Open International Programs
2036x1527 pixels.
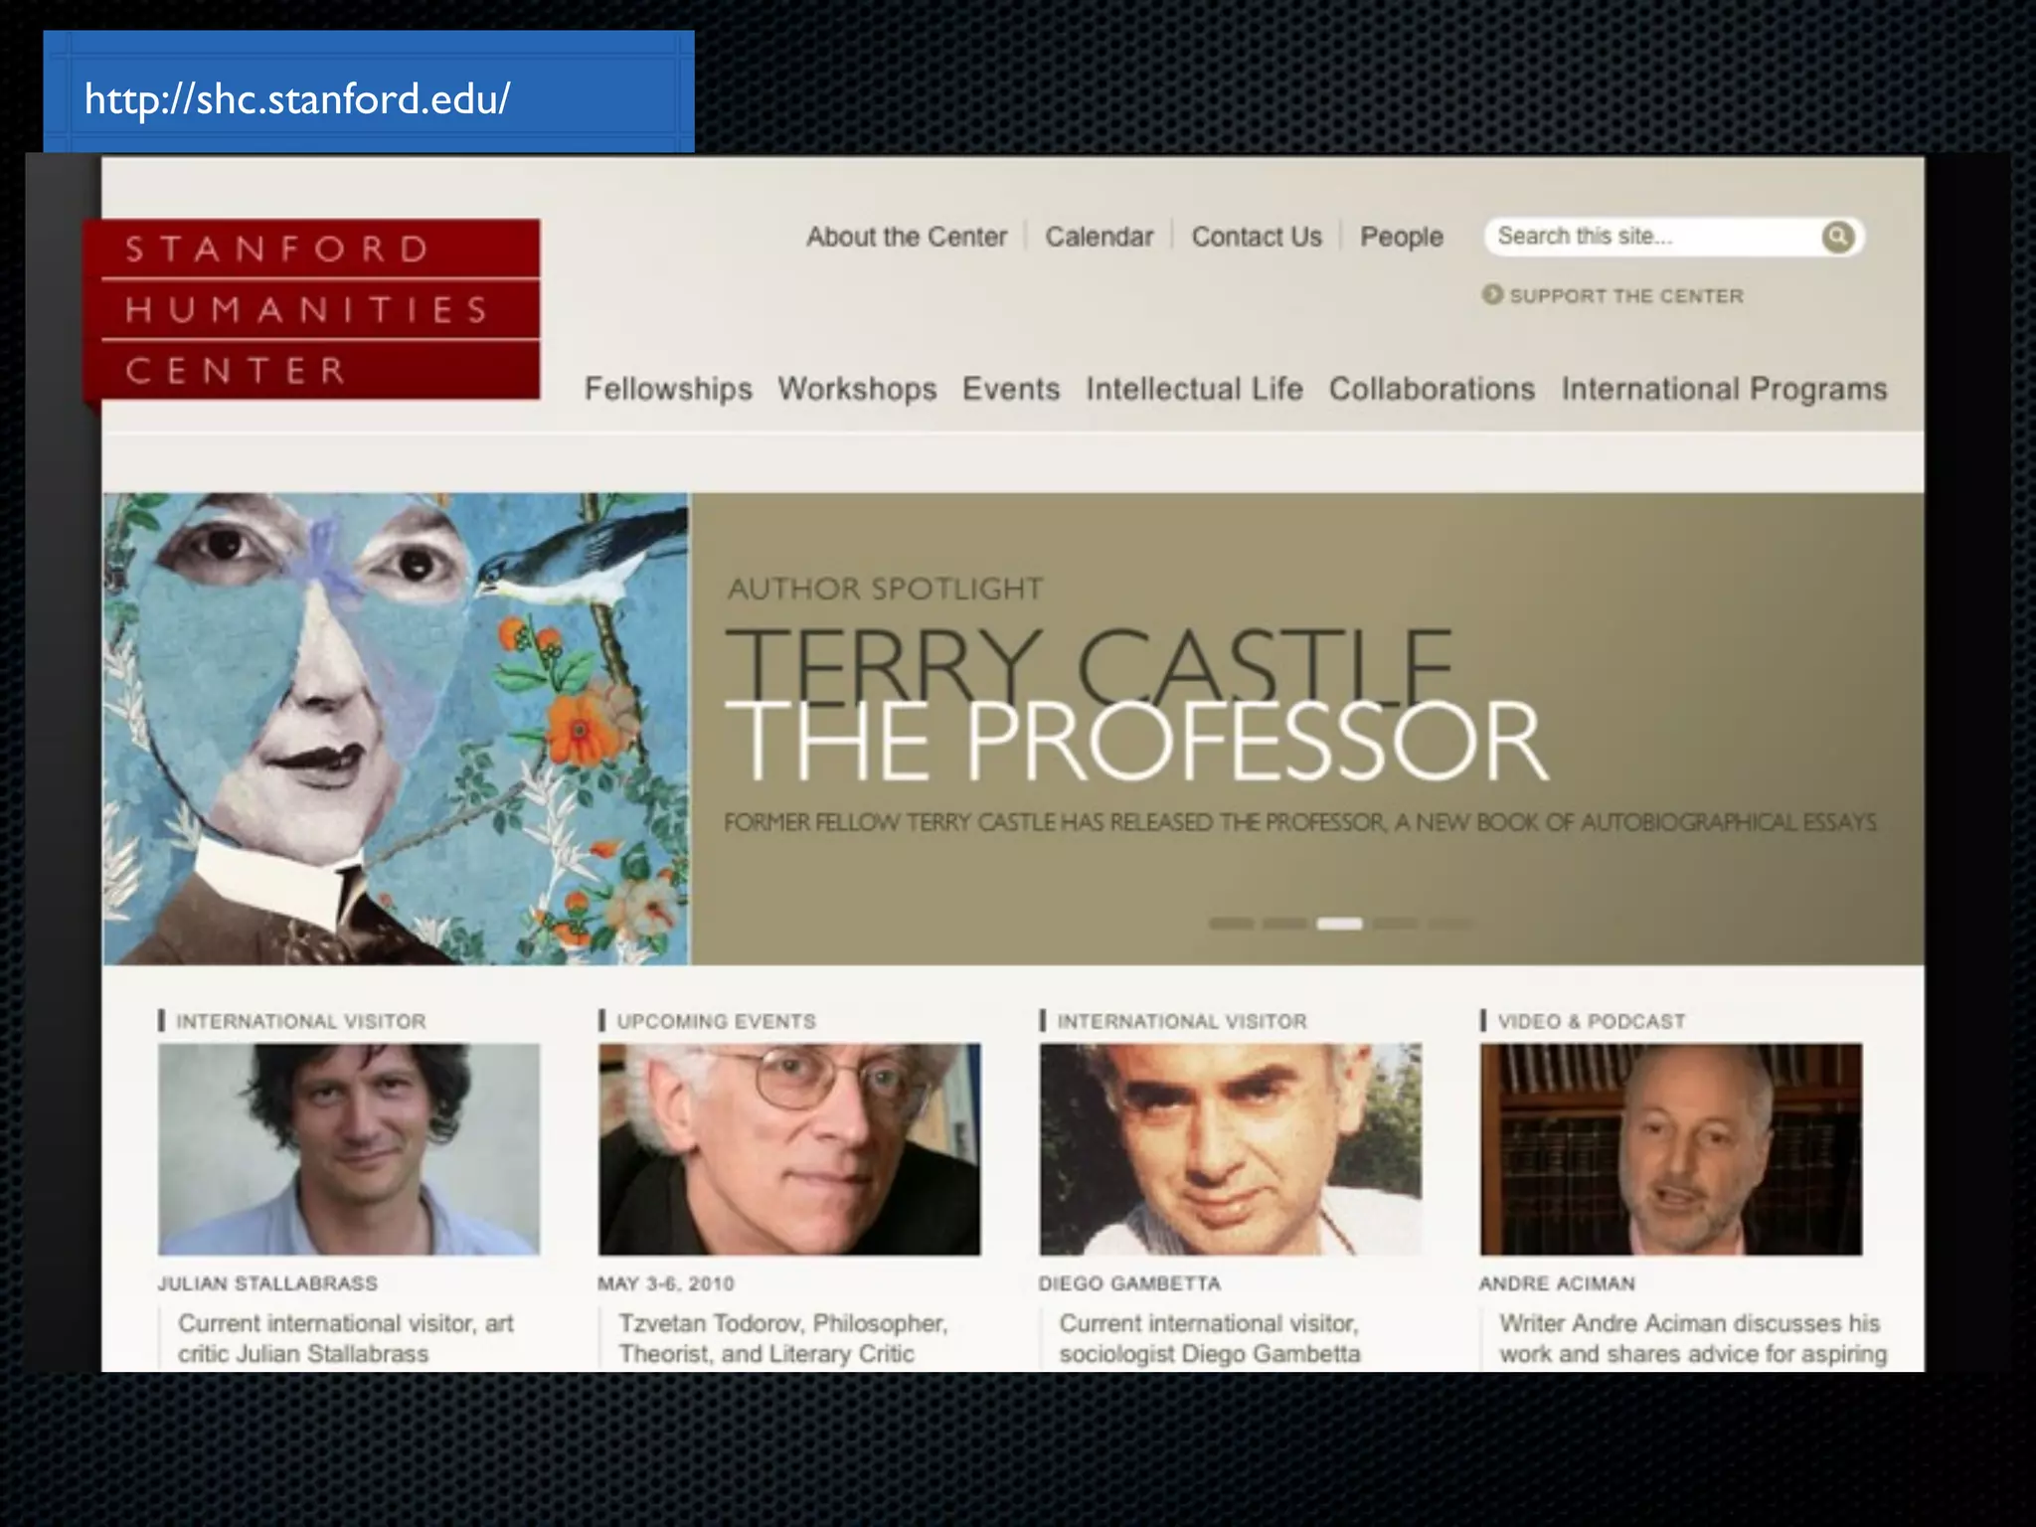[x=1724, y=389]
